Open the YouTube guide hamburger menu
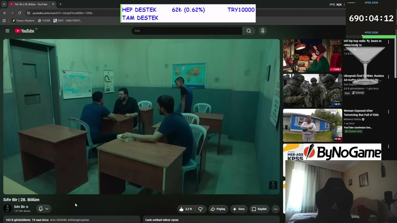 (x=7, y=31)
